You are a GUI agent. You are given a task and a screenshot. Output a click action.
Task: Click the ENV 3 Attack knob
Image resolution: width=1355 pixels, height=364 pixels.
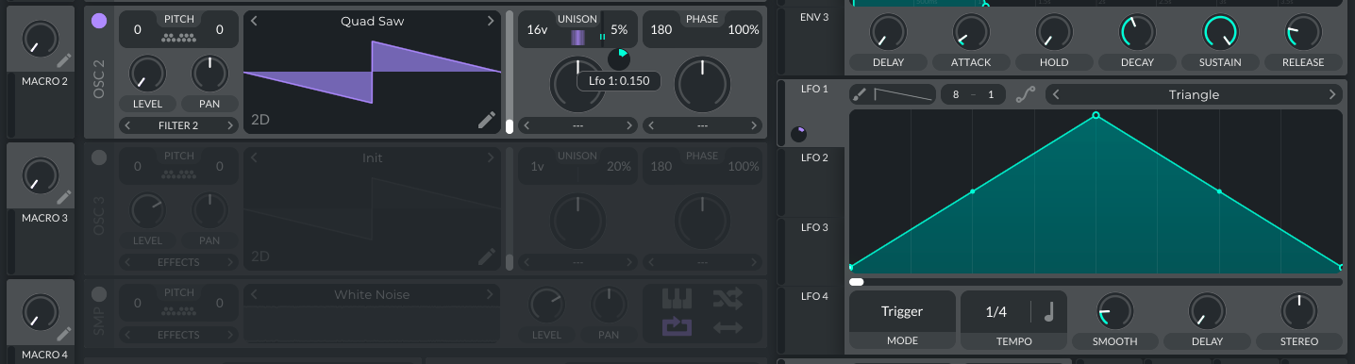point(971,33)
